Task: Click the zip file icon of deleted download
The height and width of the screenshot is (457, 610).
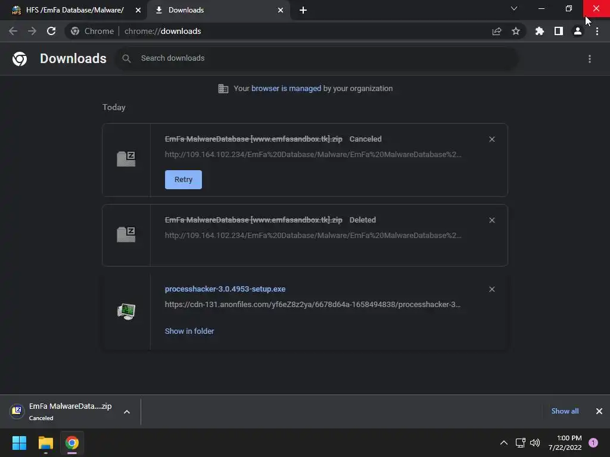Action: coord(126,234)
